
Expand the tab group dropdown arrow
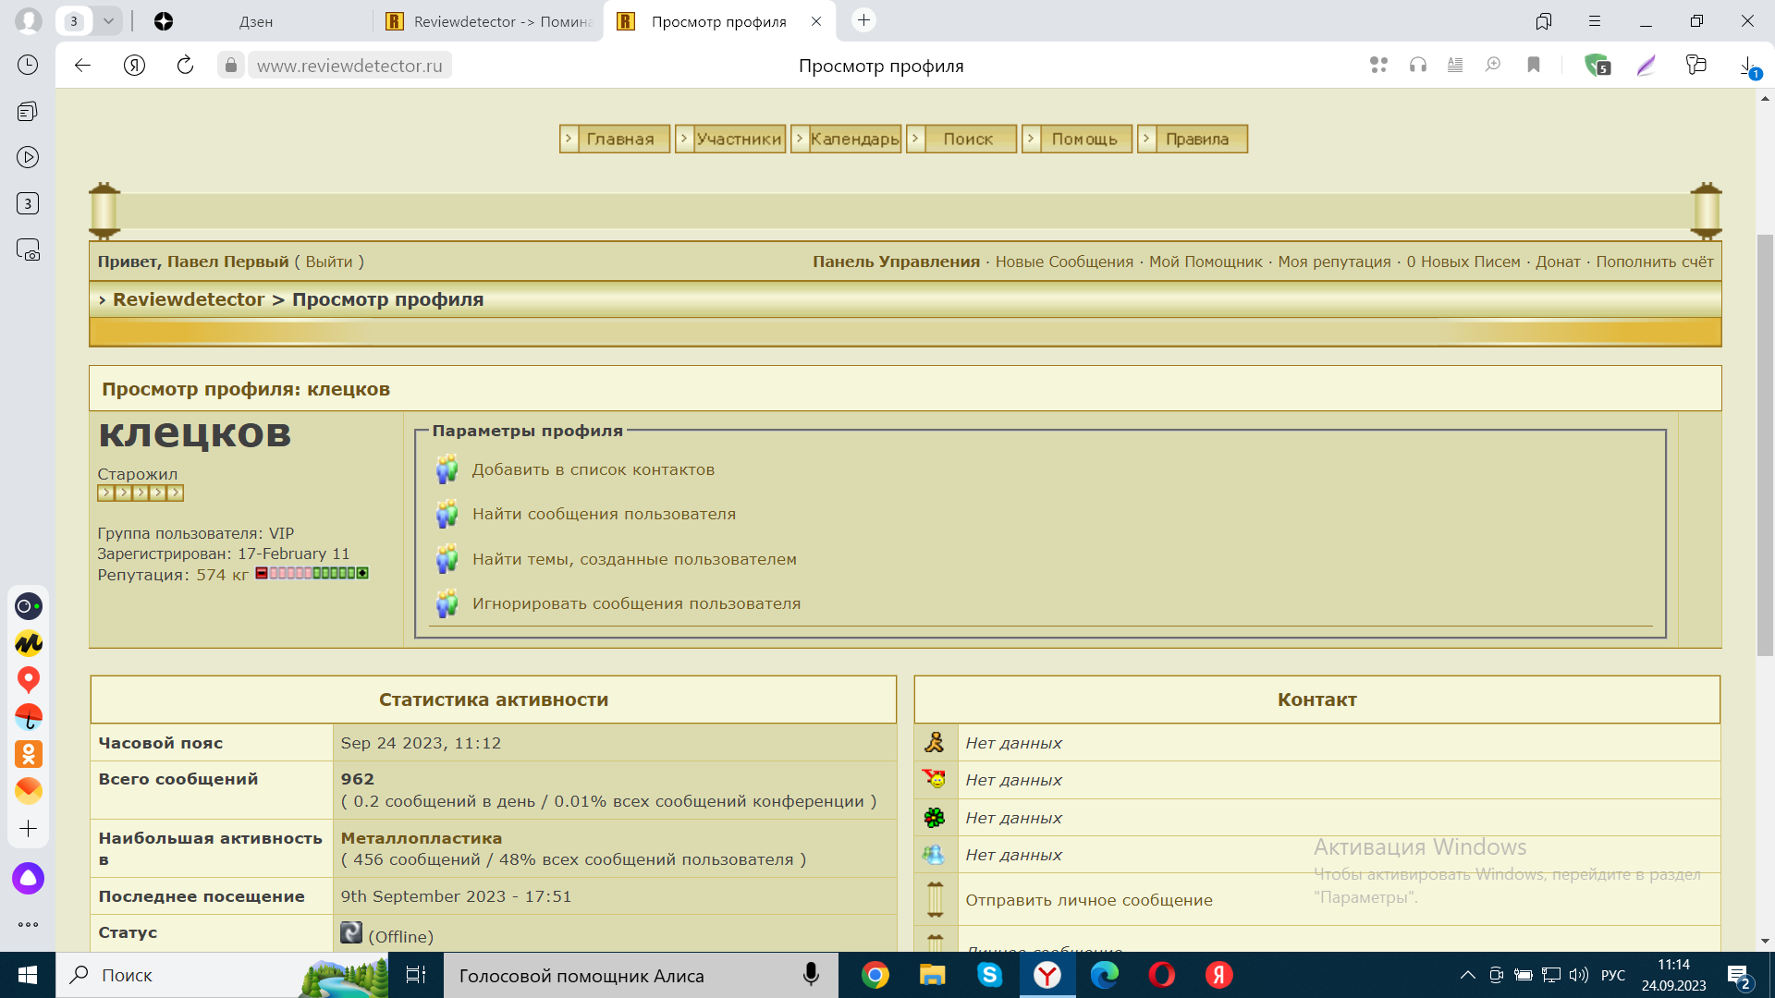pyautogui.click(x=108, y=21)
